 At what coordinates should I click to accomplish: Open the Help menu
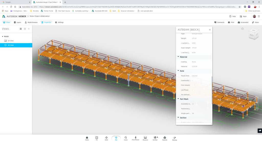click(232, 16)
